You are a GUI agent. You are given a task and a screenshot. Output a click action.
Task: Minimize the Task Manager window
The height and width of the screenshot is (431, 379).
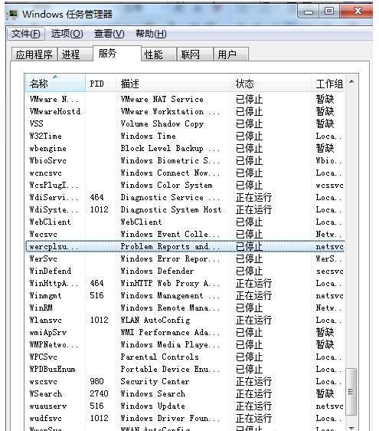pyautogui.click(x=309, y=12)
